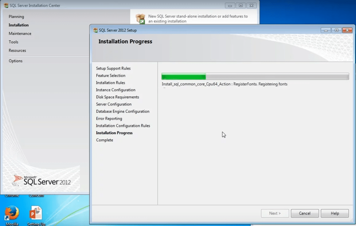Click New SQL Server stand-alone installation link
Screen dimensions: 356x226
tap(198, 19)
